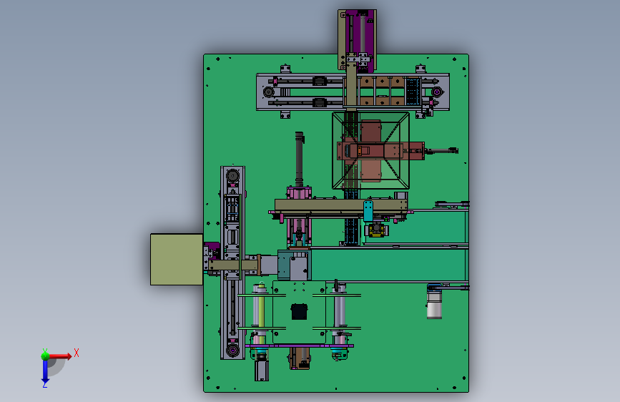This screenshot has width=620, height=402.
Task: Select the bottom pulley of the left vertical belt rail
Action: click(232, 350)
